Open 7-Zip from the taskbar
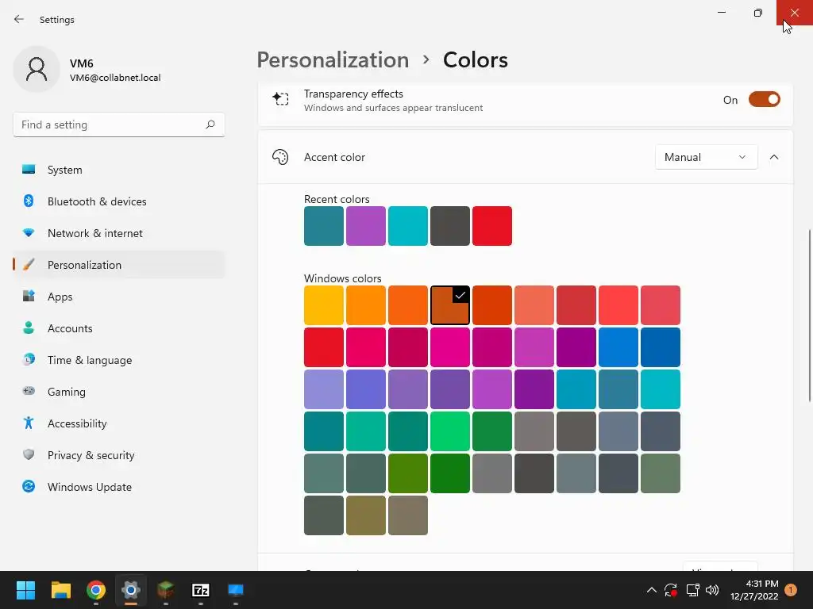The image size is (813, 609). click(201, 590)
